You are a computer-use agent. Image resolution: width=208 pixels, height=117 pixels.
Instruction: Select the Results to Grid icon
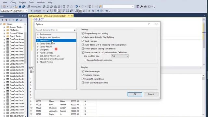pos(80,11)
